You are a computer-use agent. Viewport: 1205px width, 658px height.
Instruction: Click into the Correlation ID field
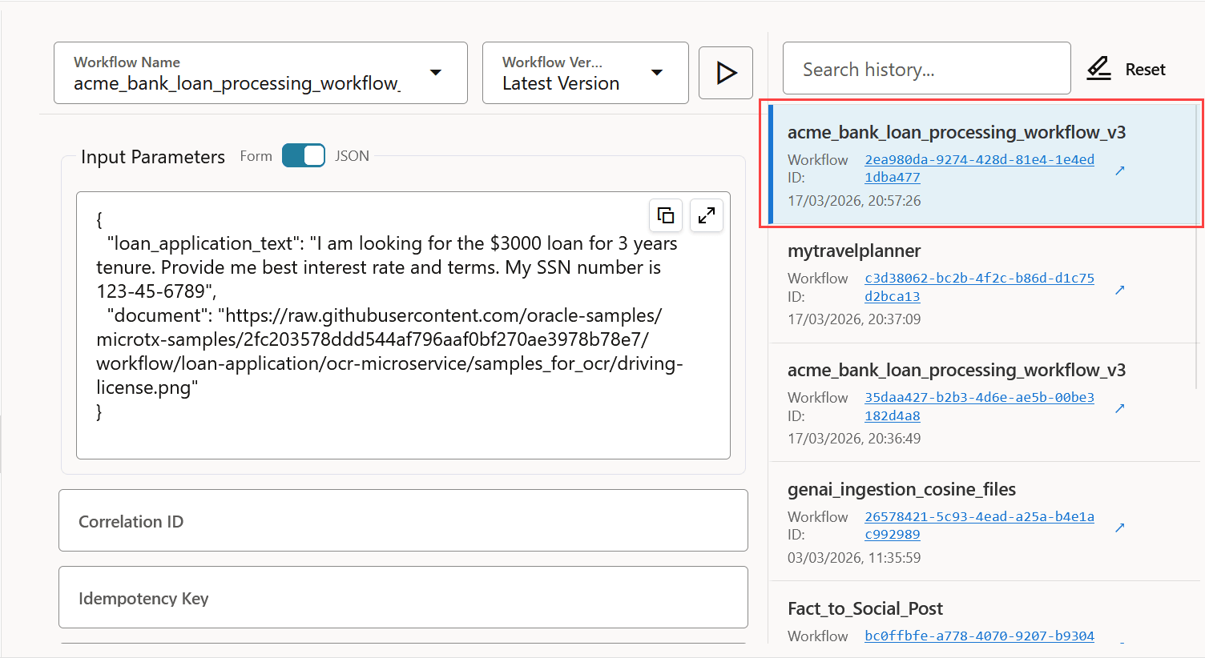[403, 520]
